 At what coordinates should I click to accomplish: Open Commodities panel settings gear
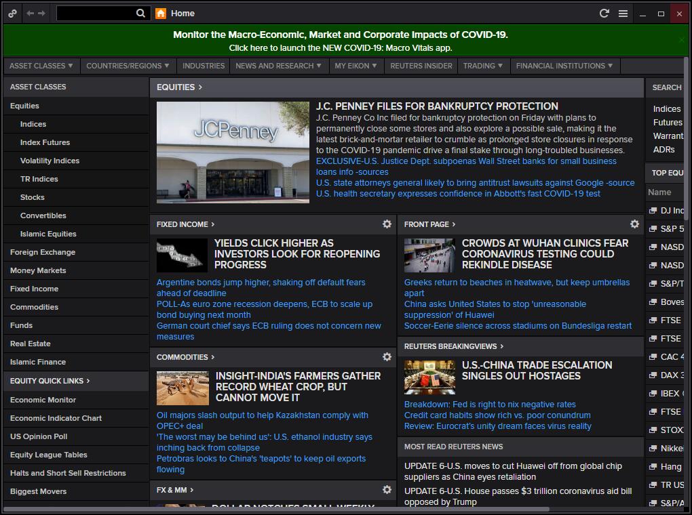click(387, 356)
